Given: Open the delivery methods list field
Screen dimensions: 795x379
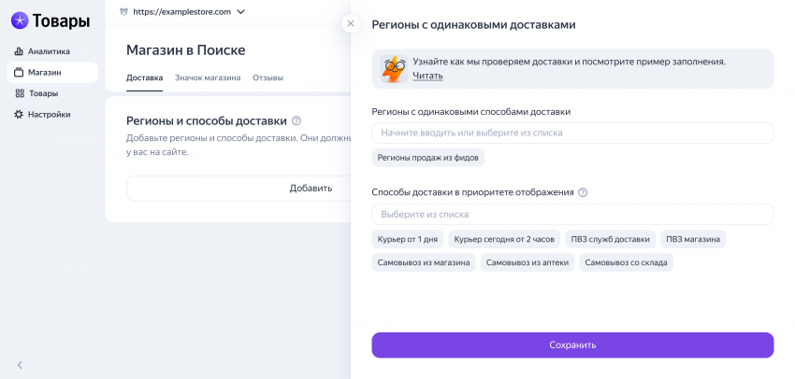Looking at the screenshot, I should point(572,215).
